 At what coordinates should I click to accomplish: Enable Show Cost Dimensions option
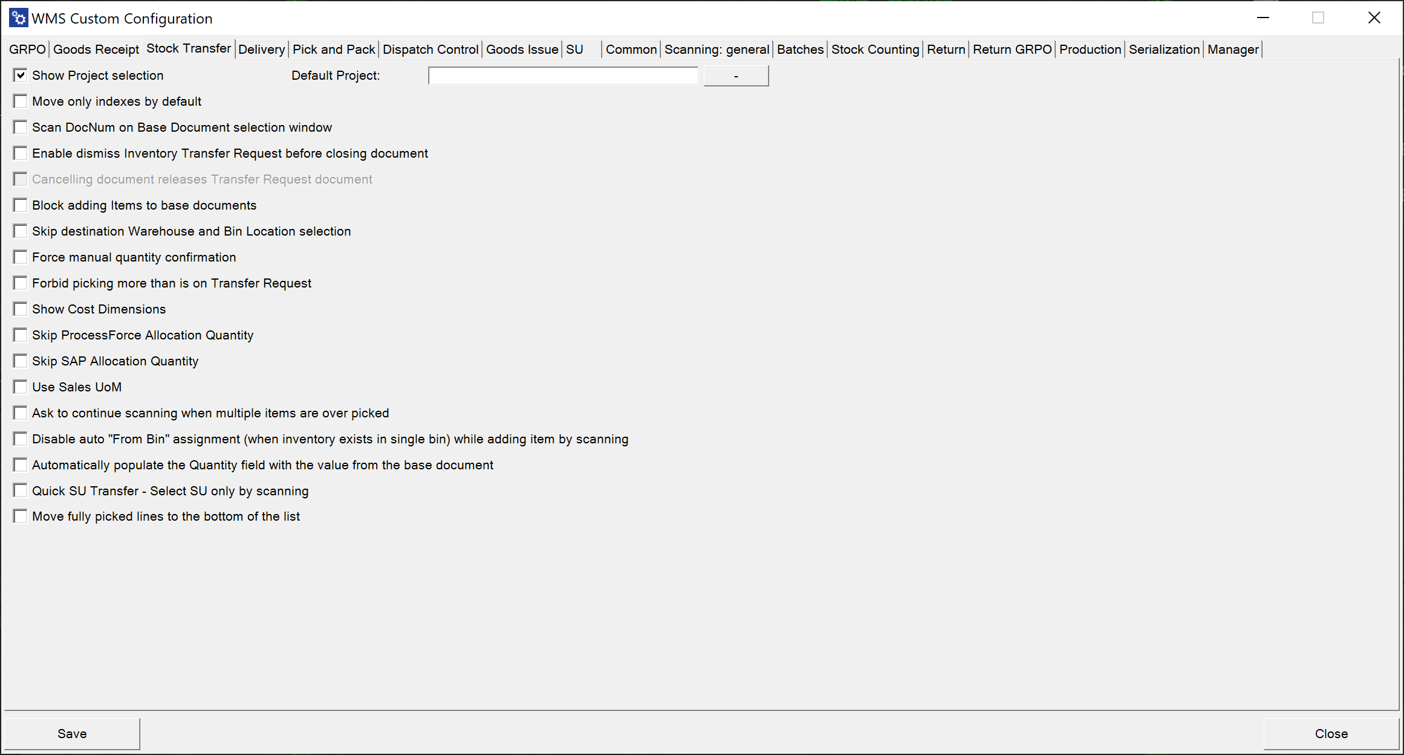pyautogui.click(x=21, y=309)
